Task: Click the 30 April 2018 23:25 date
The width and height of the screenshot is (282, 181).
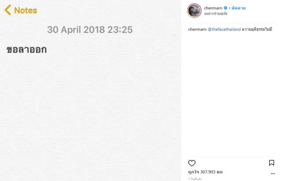Action: coord(90,30)
